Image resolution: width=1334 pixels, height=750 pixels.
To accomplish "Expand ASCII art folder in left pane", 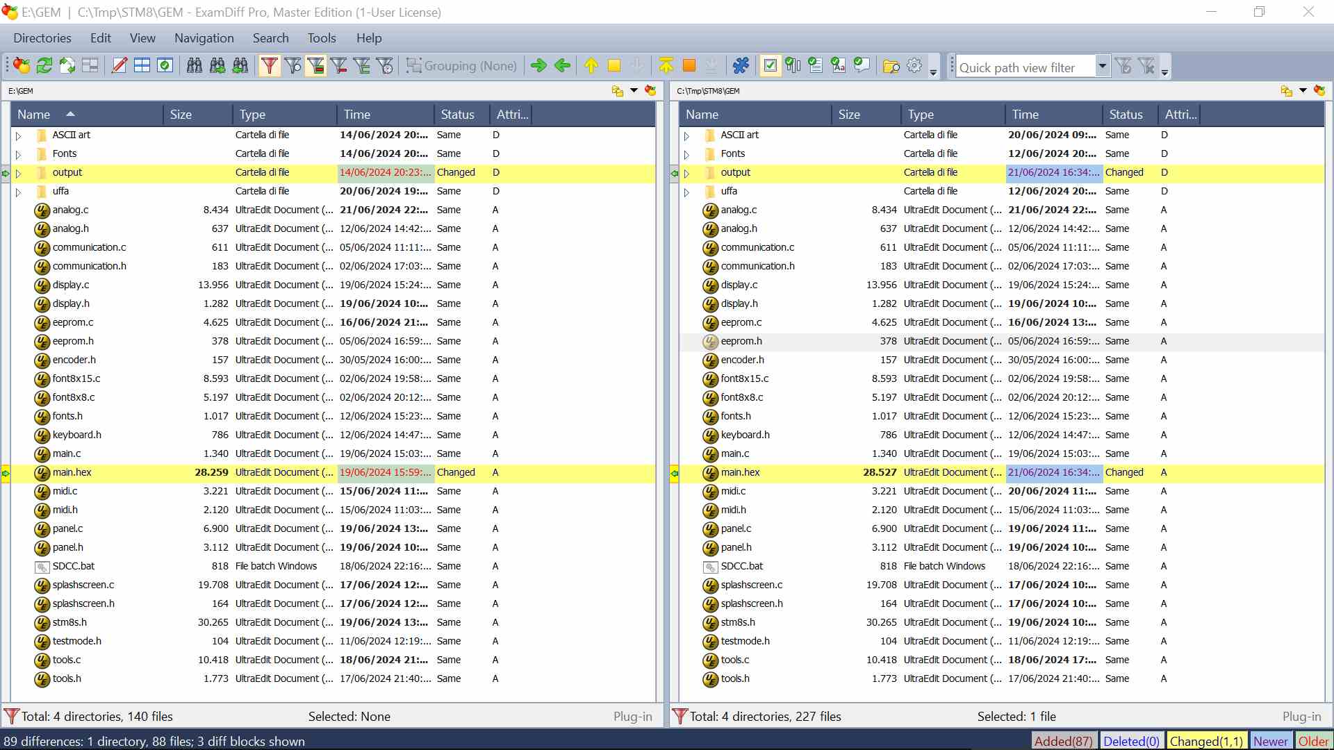I will pyautogui.click(x=19, y=136).
